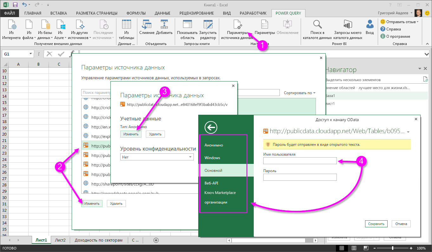
Task: Open the Уровень конфиденциальности dropdown showing Нет
Action: point(157,157)
